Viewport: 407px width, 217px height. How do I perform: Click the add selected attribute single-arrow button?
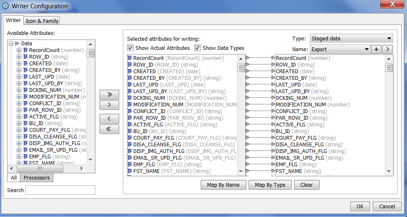pyautogui.click(x=109, y=105)
